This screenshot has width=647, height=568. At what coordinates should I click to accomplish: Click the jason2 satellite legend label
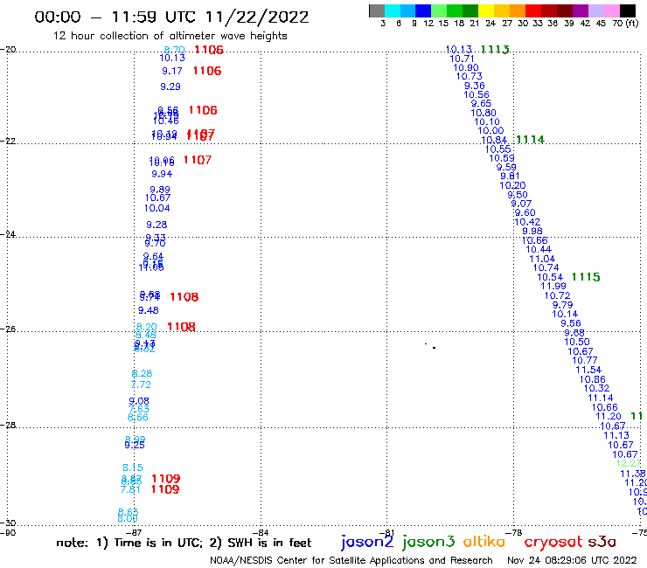click(367, 542)
